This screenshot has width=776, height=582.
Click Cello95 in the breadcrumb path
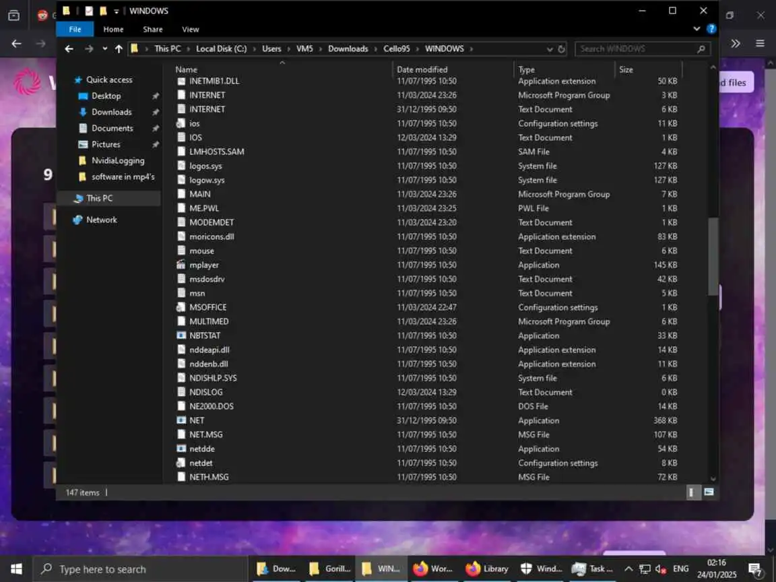point(396,48)
